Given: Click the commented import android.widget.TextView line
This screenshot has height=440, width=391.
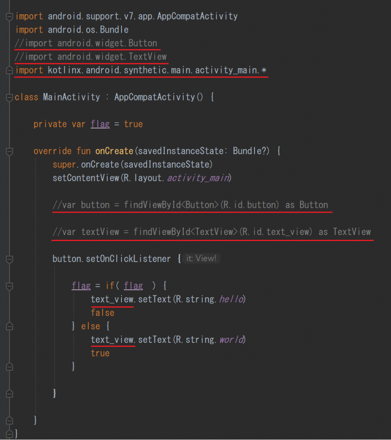Looking at the screenshot, I should [91, 56].
